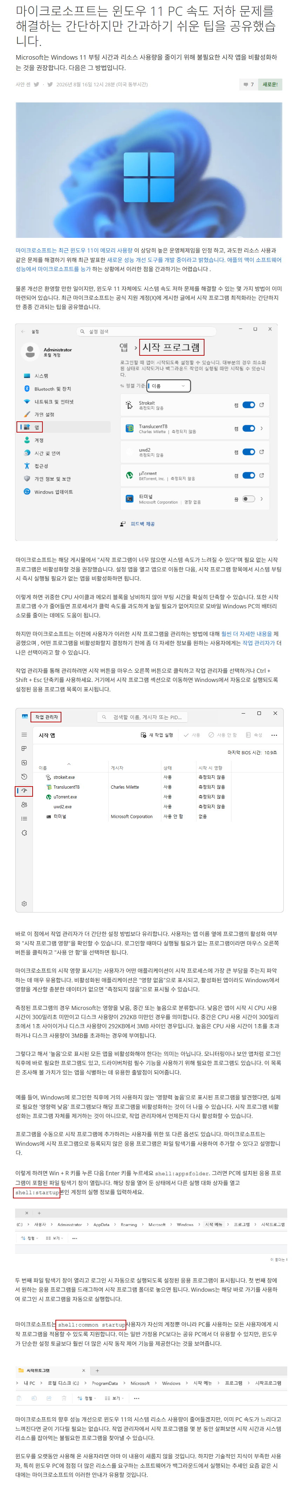Screen dimensions: 296x1498
Task: Expand 터미널 row chevron
Action: pos(262,499)
